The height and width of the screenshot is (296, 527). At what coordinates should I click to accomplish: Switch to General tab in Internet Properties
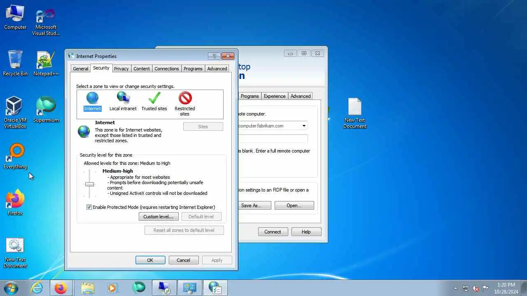pyautogui.click(x=81, y=69)
